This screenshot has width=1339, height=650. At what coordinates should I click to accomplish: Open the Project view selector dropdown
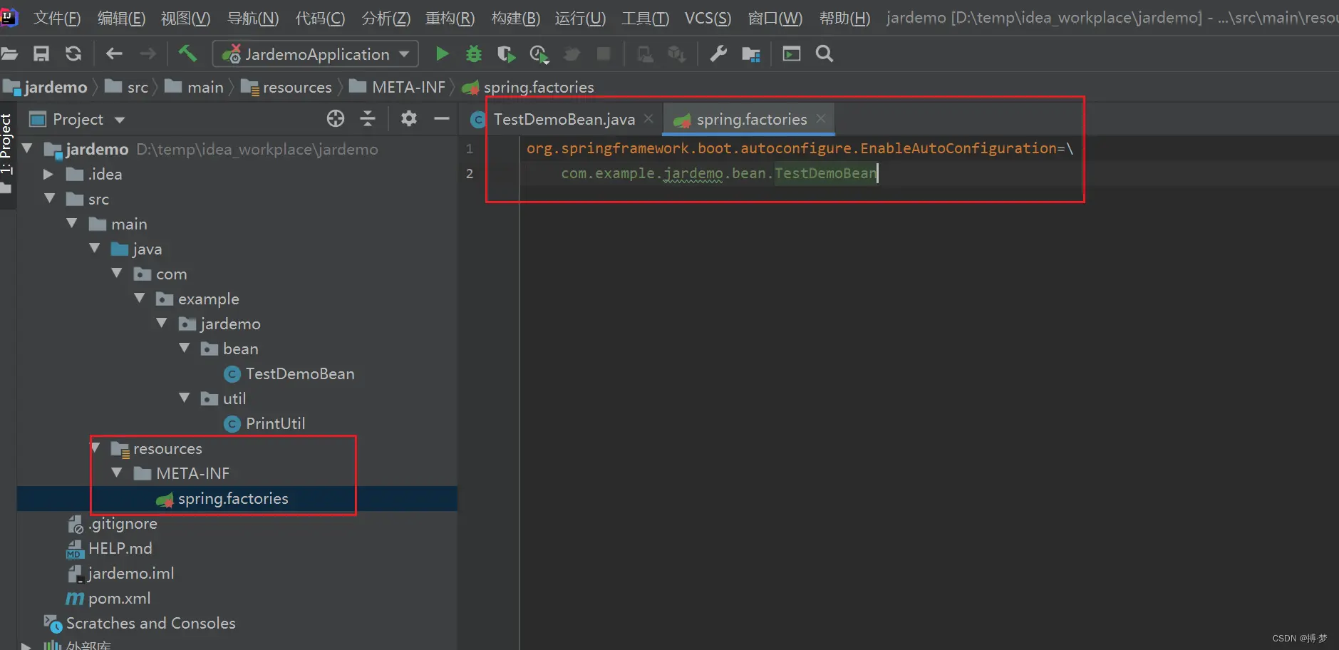120,120
